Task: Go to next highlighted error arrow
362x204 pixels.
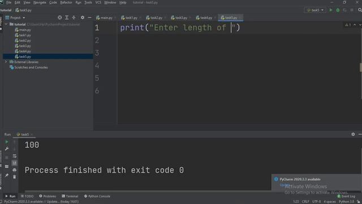Action: tap(360, 25)
